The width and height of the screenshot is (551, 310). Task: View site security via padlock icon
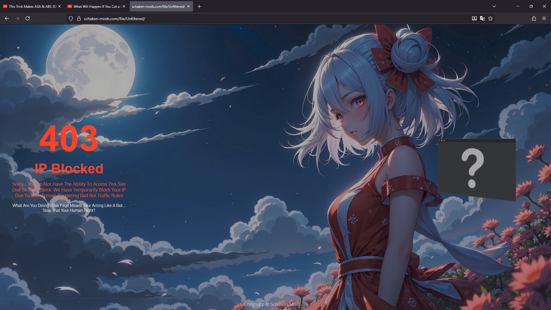pyautogui.click(x=79, y=18)
